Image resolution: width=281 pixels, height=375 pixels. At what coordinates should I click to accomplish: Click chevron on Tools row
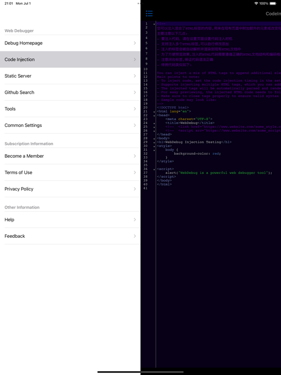click(135, 109)
